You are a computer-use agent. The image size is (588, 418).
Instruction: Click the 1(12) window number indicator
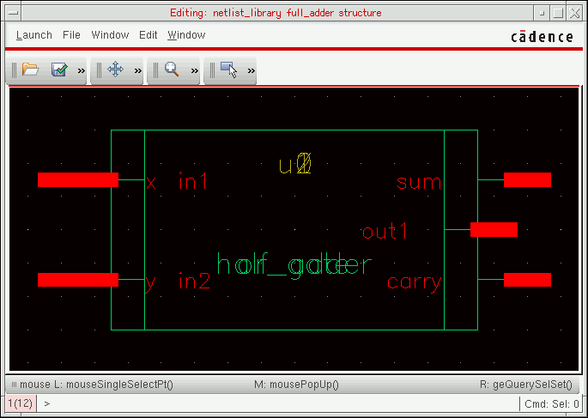pyautogui.click(x=21, y=403)
